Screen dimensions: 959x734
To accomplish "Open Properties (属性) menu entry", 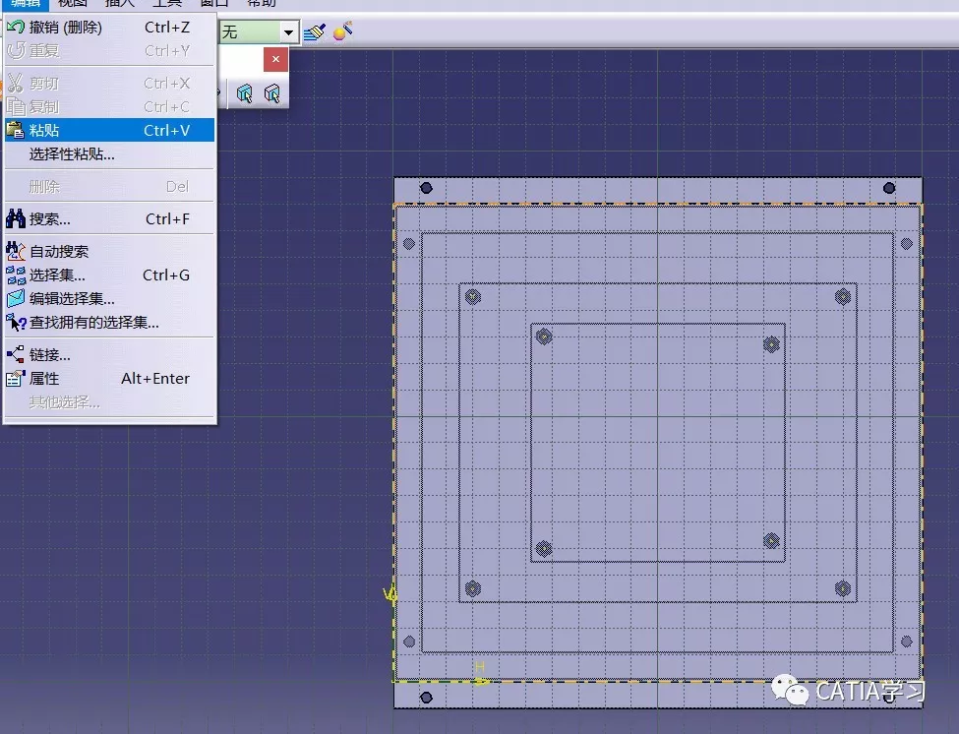I will pyautogui.click(x=44, y=379).
